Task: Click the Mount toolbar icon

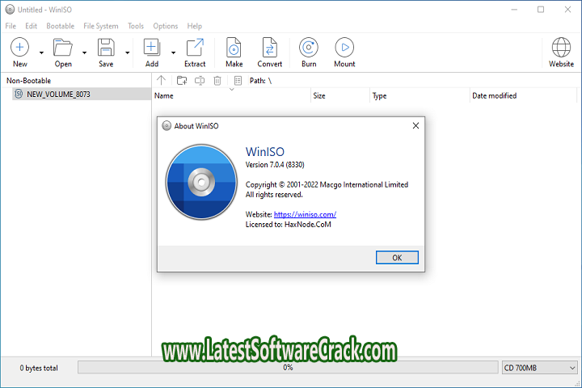Action: click(x=344, y=48)
